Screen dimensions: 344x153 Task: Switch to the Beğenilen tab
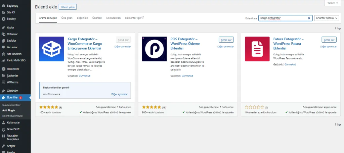coord(83,18)
